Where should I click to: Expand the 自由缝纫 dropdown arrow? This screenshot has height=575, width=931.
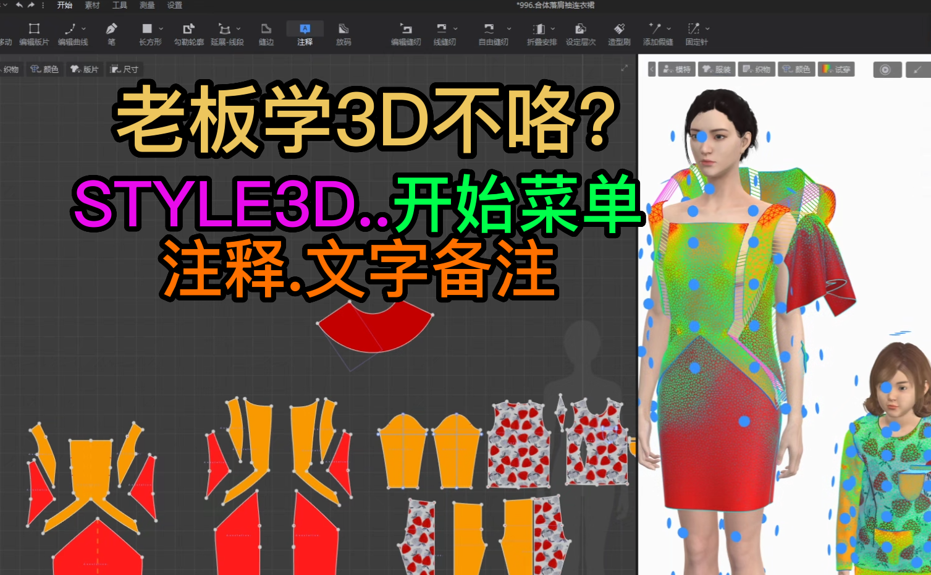point(509,28)
